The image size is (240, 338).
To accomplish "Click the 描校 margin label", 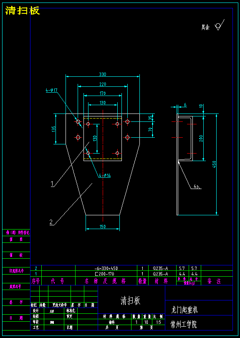I will [16, 255].
